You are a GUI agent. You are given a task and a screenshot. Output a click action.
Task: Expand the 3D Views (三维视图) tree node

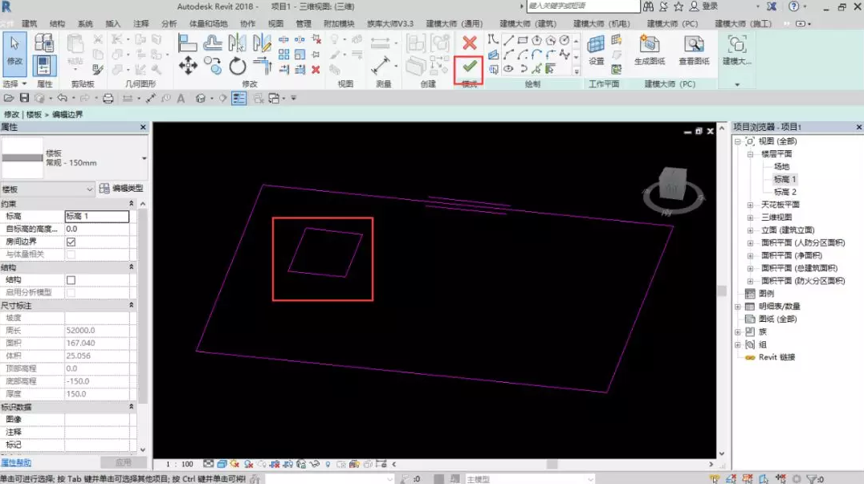click(750, 217)
